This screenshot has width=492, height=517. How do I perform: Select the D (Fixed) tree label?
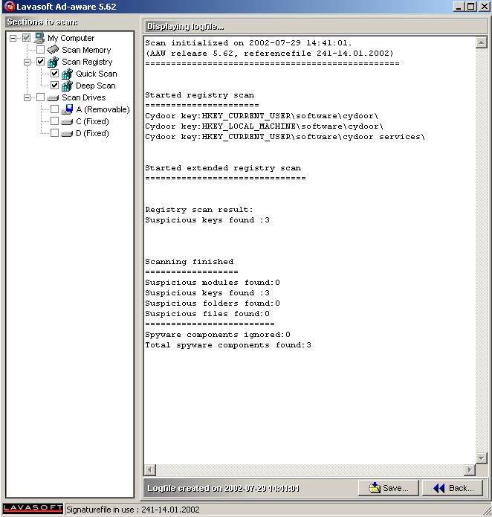[93, 133]
